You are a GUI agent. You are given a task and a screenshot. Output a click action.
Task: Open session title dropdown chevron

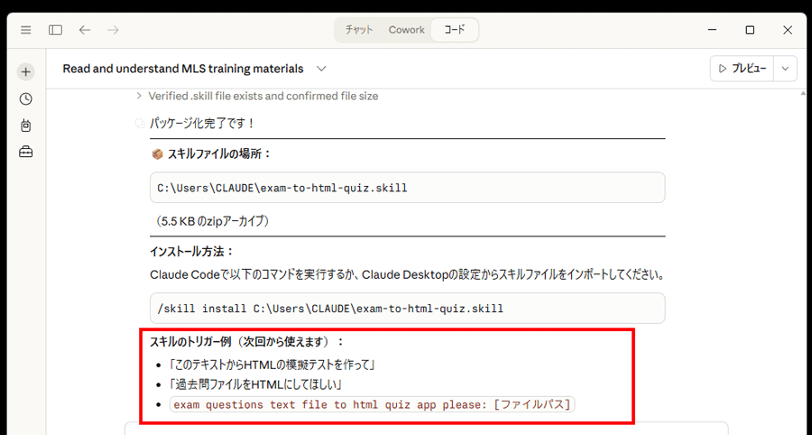[321, 69]
